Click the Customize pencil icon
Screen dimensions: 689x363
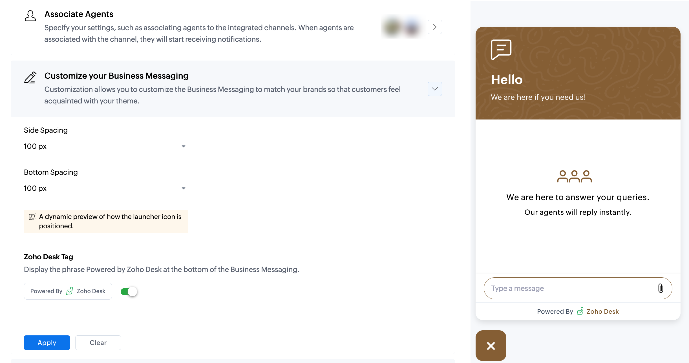(x=30, y=78)
